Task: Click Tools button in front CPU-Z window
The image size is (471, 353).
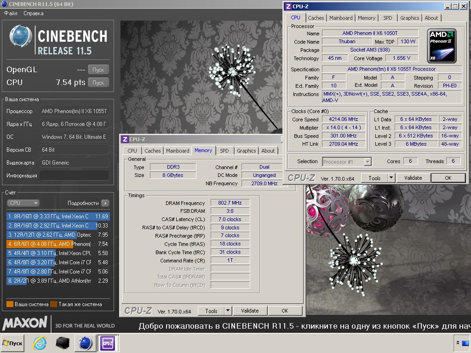Action: point(374,178)
